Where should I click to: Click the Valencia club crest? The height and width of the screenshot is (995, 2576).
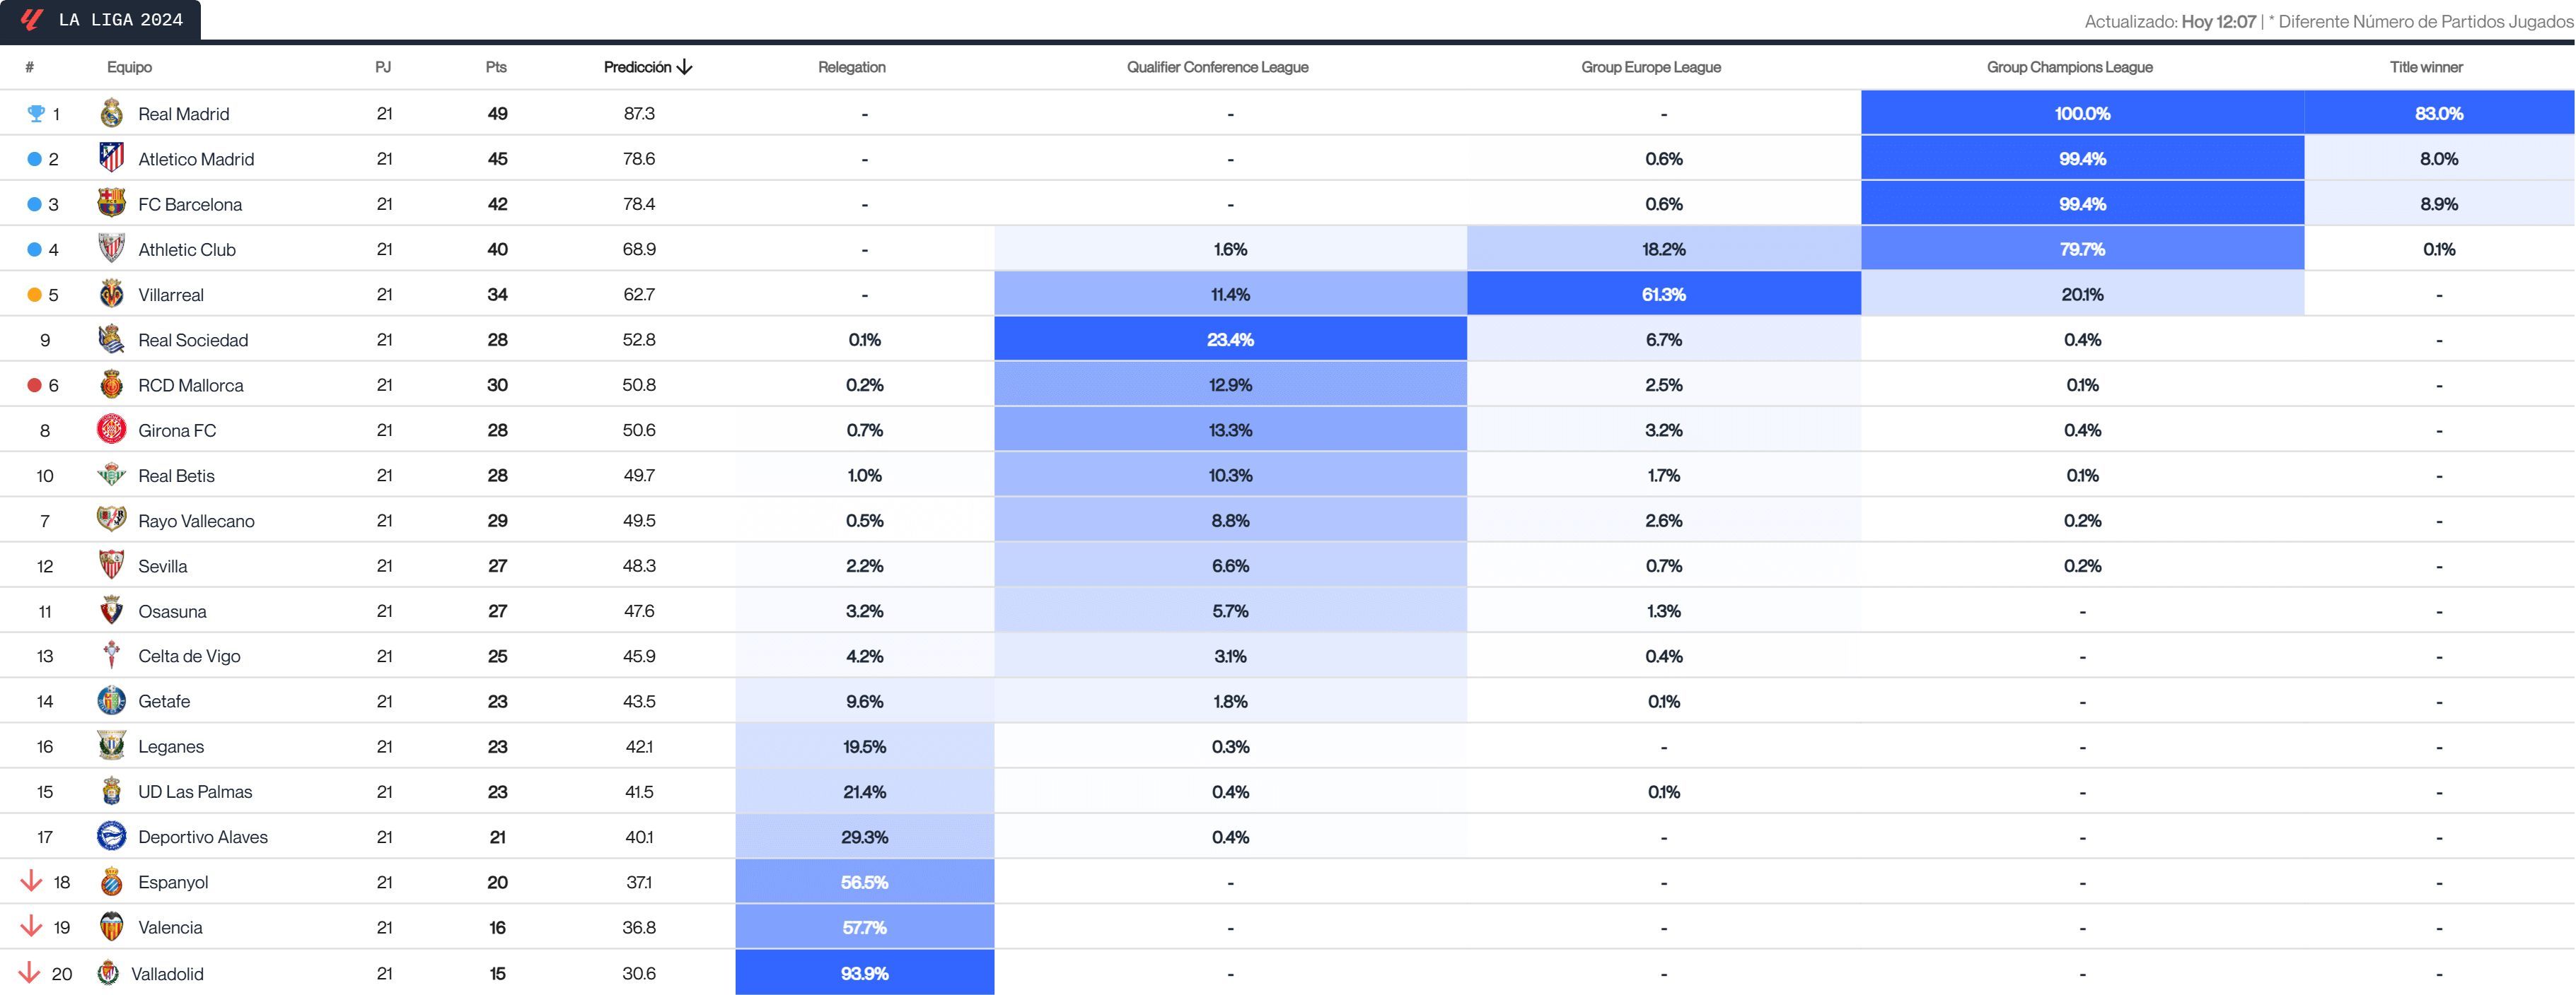[x=112, y=927]
